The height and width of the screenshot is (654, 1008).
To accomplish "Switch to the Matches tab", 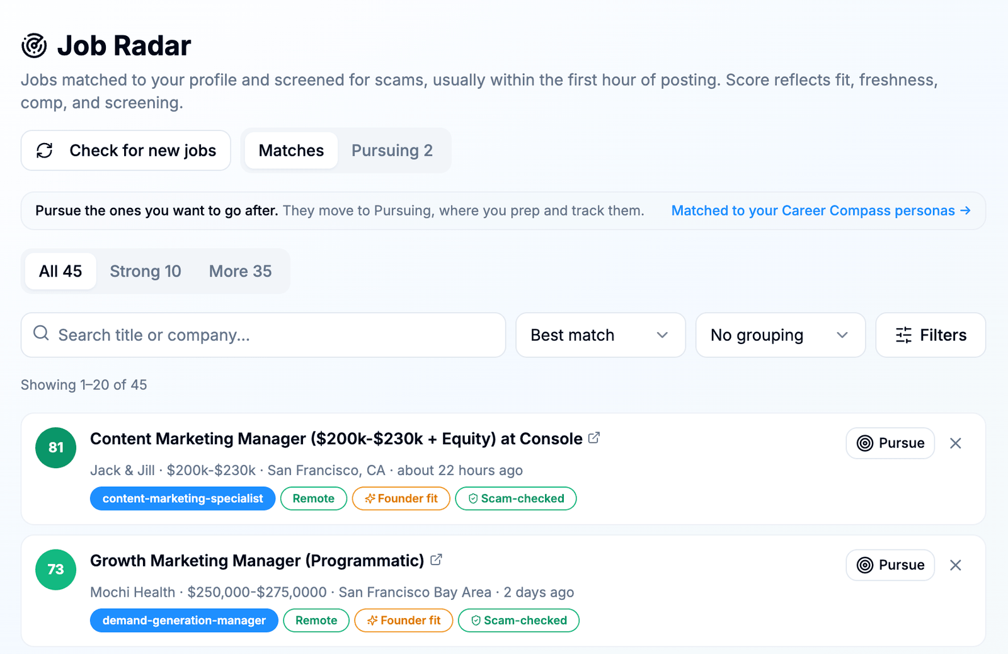I will click(x=291, y=151).
